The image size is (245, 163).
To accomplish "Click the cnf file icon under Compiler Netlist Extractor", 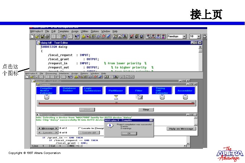I will tap(47, 97).
